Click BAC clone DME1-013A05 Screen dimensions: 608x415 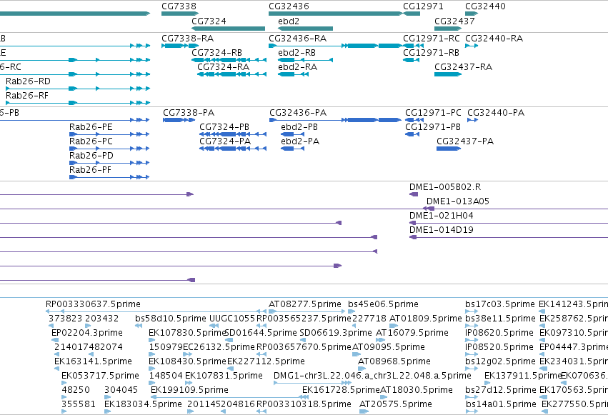click(457, 201)
